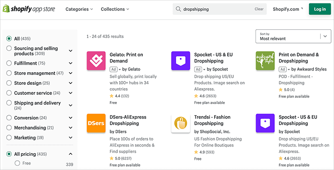Select the Marketing (19) radio
334x170 pixels.
9,137
